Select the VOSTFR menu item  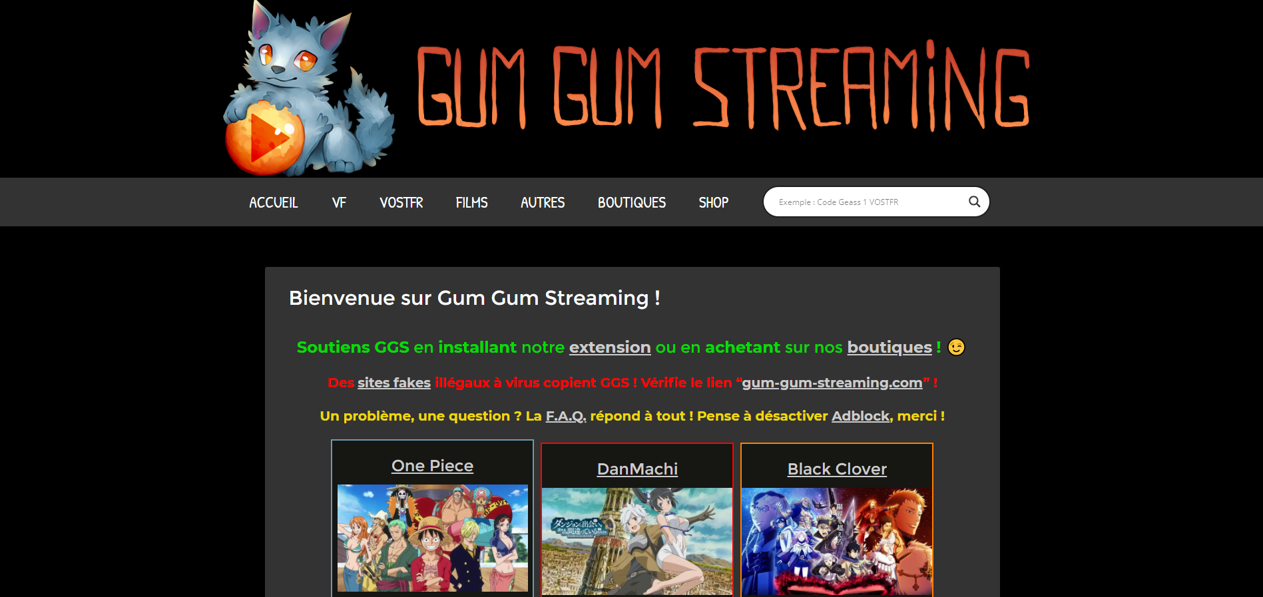[x=401, y=202]
